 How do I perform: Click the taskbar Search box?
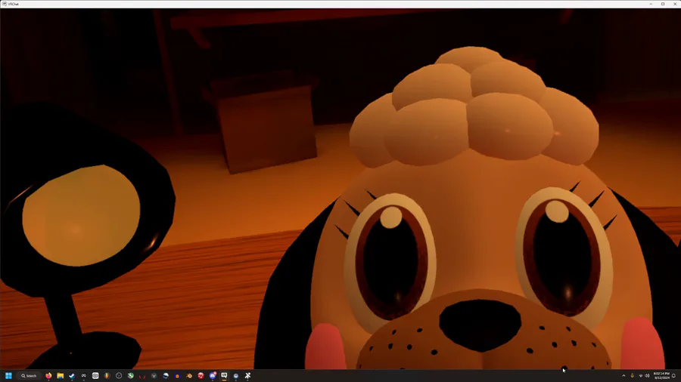point(29,375)
